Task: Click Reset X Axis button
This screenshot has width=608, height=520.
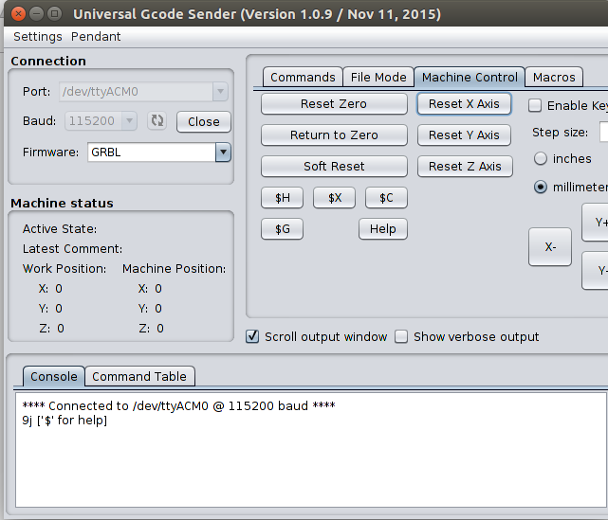Action: coord(464,104)
